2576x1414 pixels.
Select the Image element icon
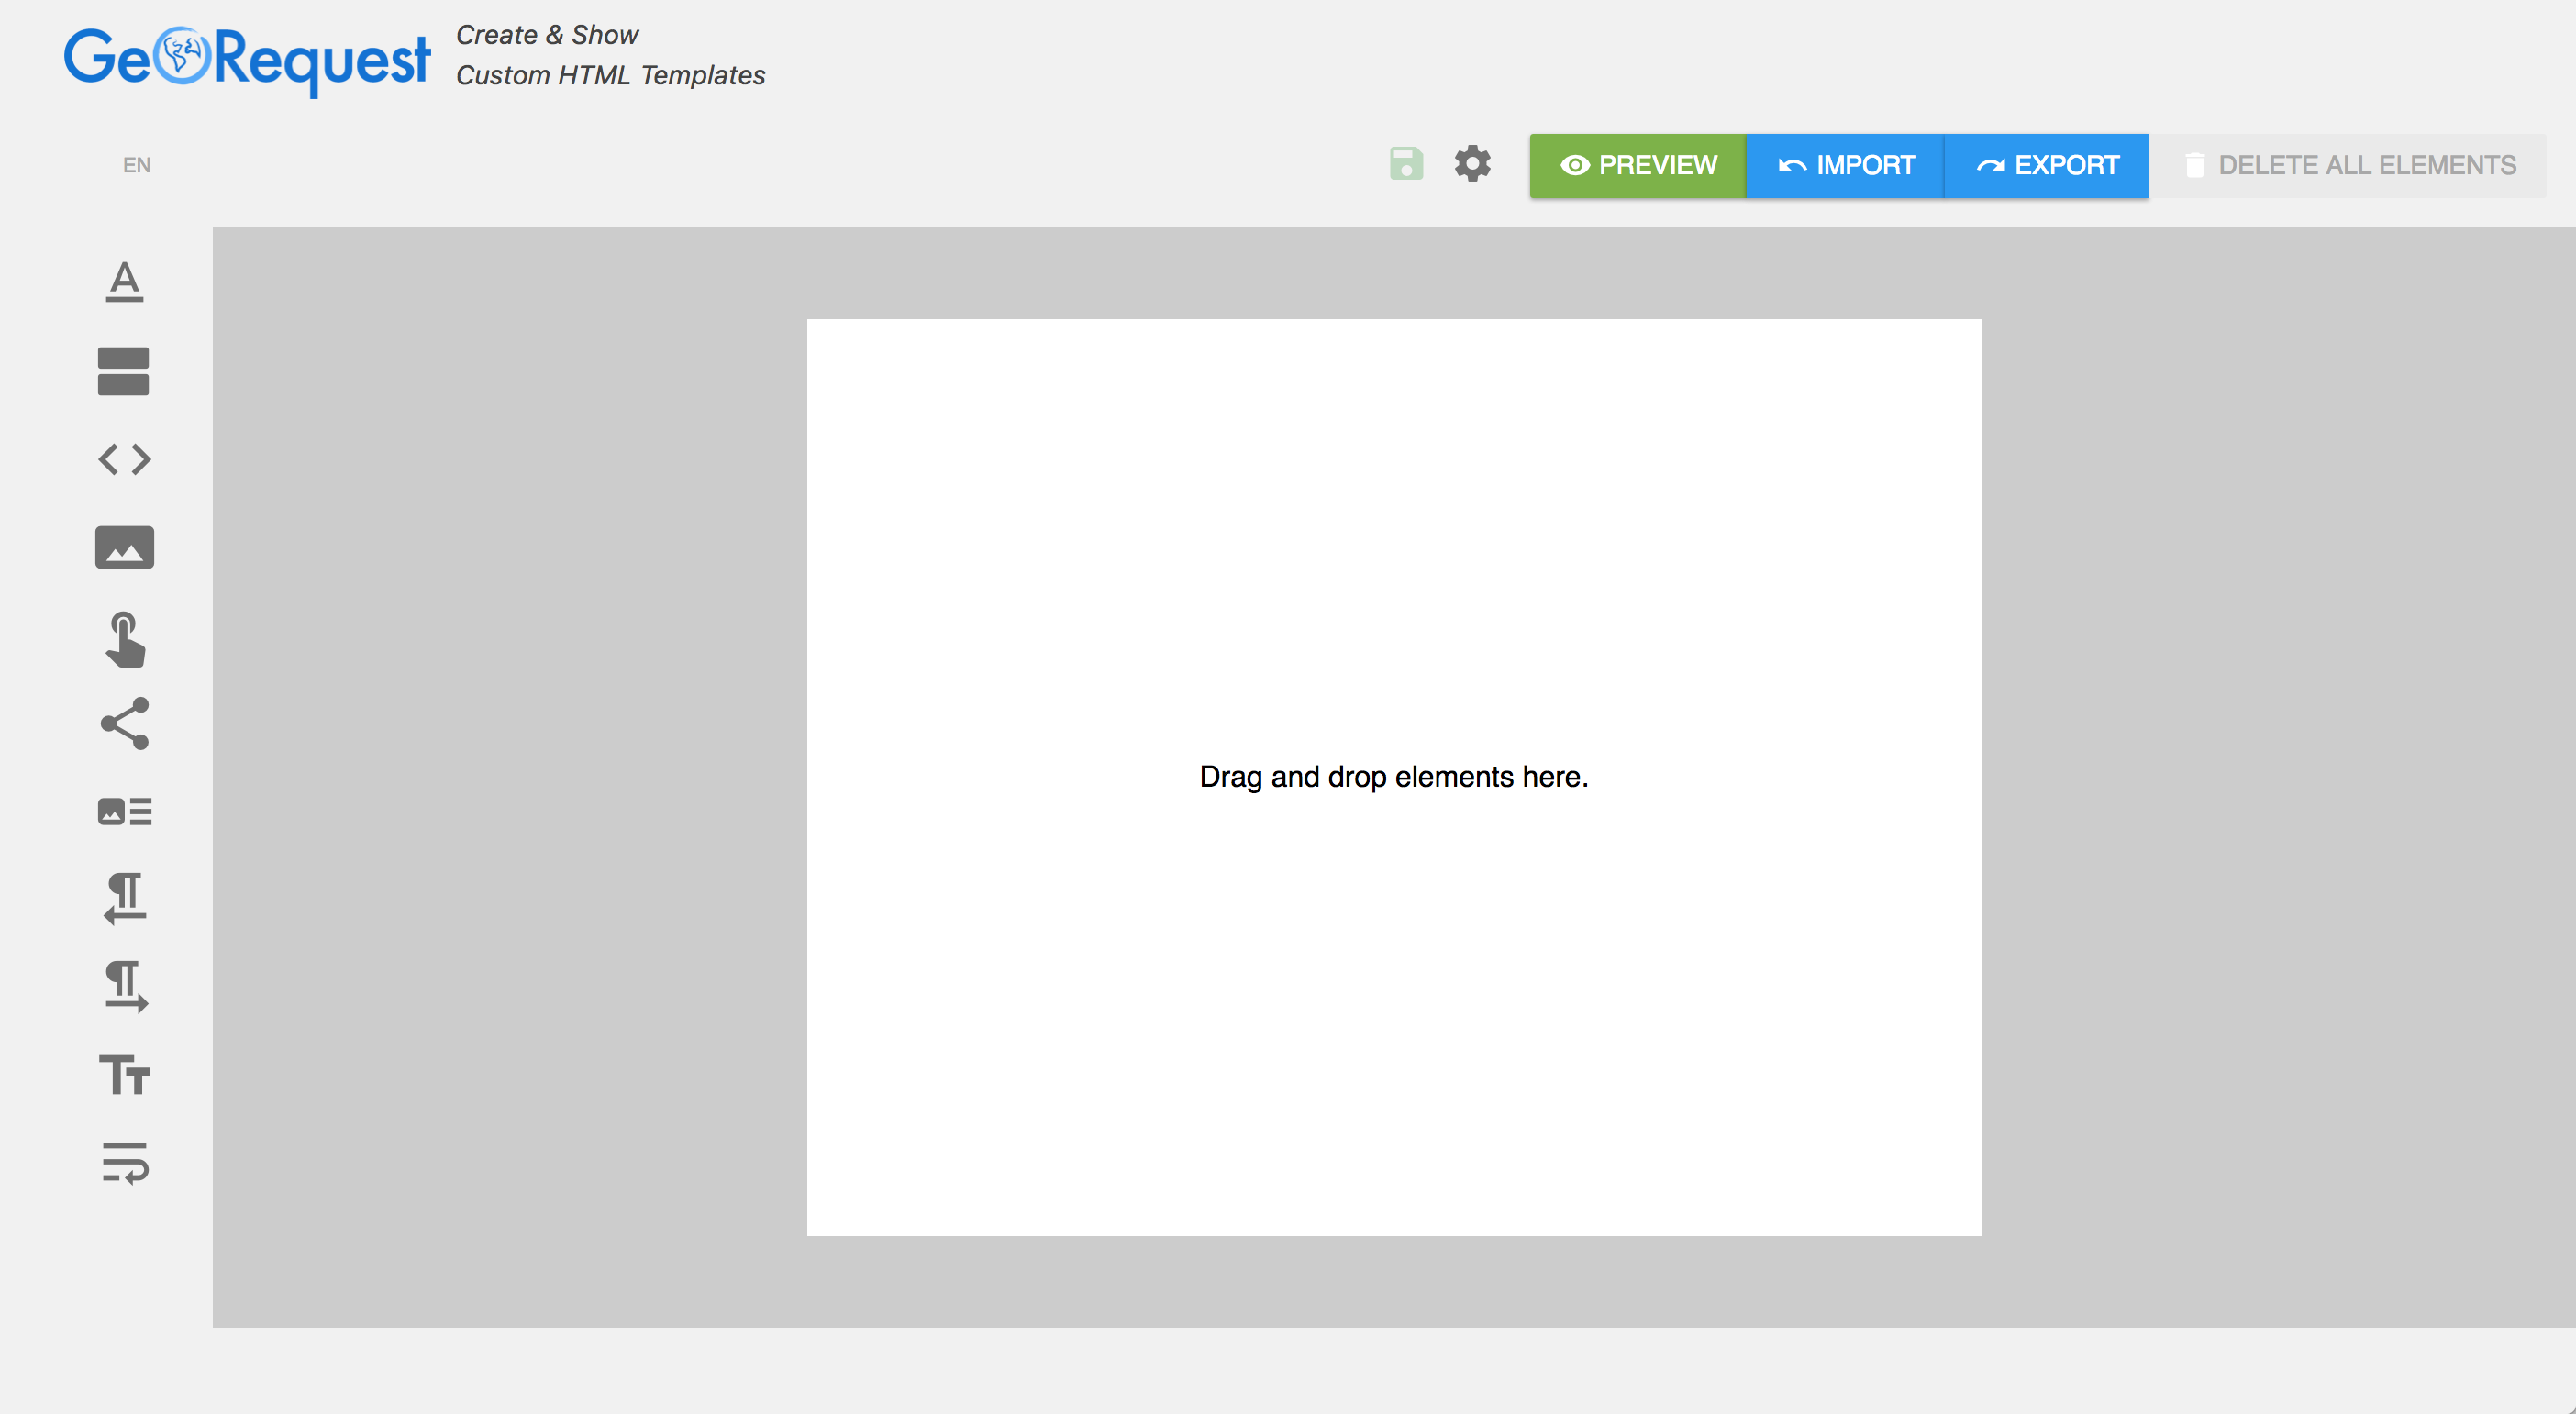(124, 547)
